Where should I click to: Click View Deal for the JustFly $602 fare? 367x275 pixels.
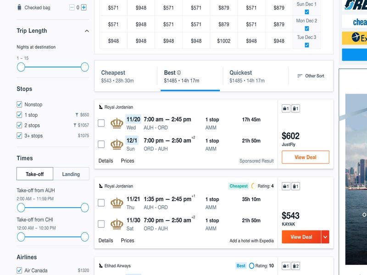click(x=306, y=157)
